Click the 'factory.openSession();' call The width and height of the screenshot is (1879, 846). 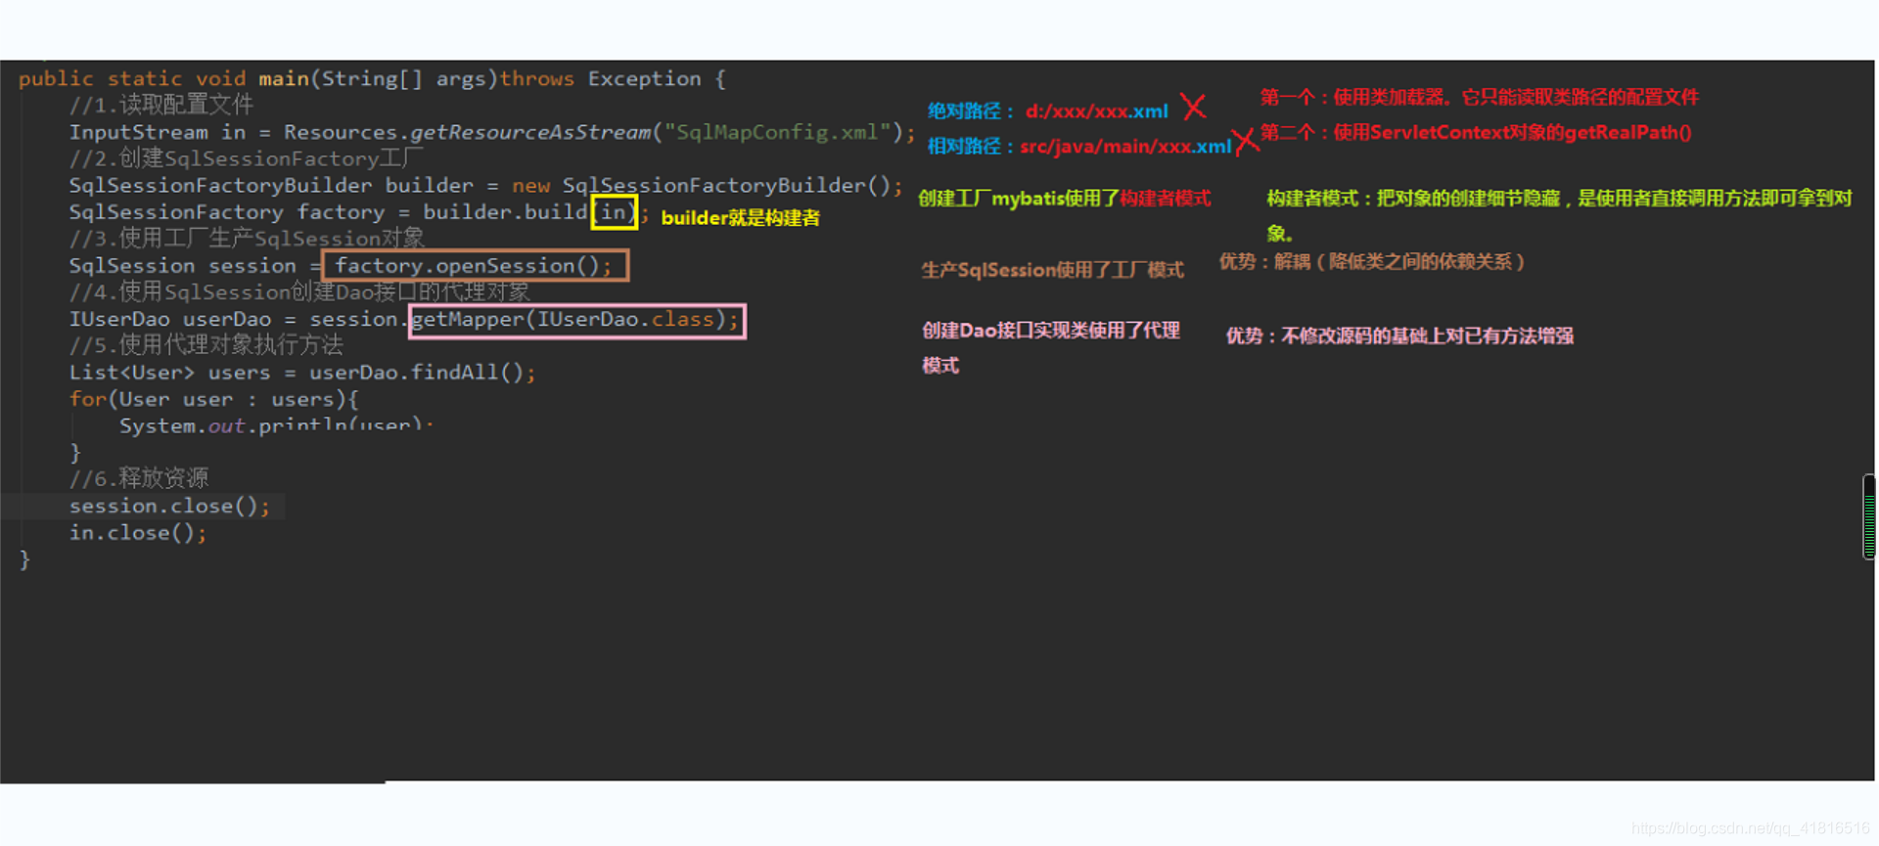coord(476,266)
